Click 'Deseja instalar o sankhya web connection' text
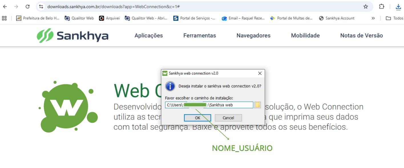The width and height of the screenshot is (404, 168). pos(220,86)
